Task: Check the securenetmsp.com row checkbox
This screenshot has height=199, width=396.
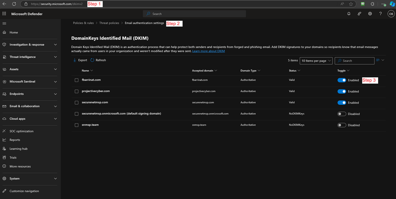Action: pyautogui.click(x=76, y=103)
